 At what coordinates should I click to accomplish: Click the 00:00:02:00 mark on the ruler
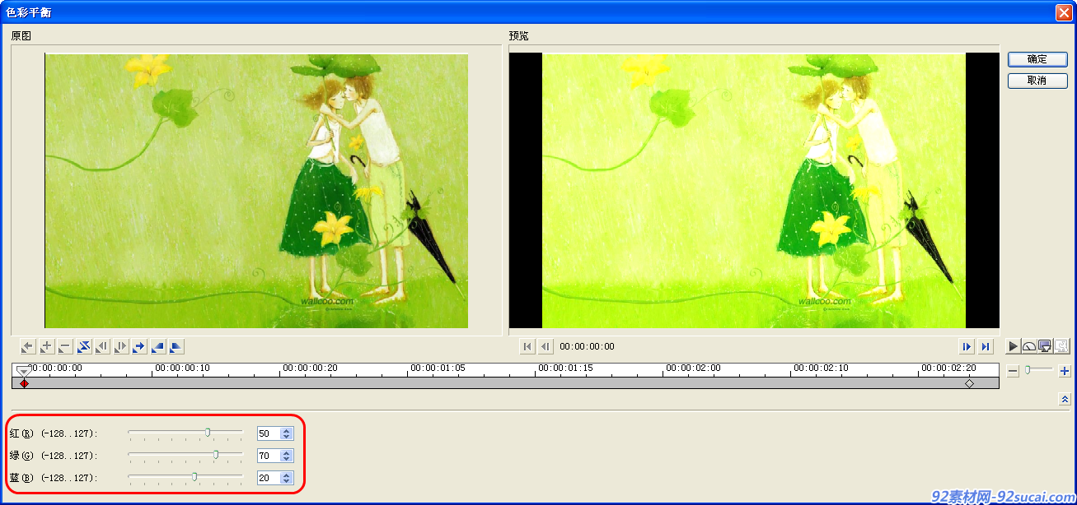pyautogui.click(x=693, y=368)
